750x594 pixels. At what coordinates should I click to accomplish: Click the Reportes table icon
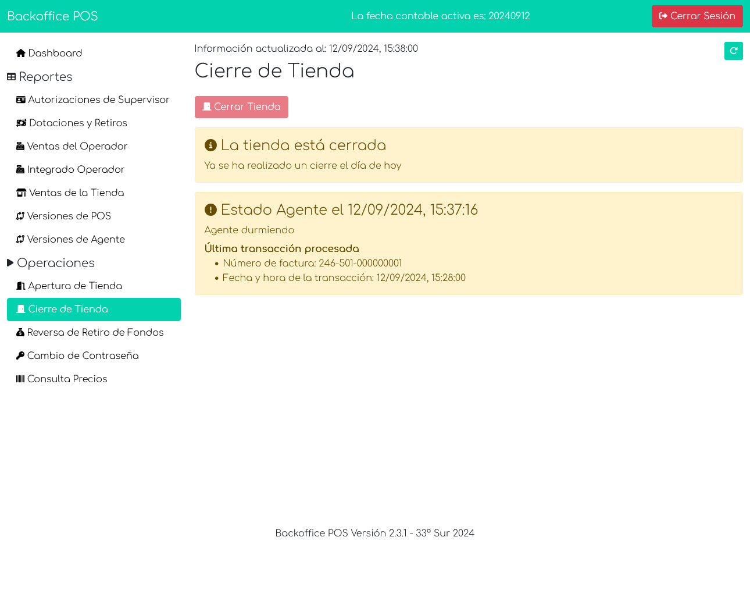11,77
